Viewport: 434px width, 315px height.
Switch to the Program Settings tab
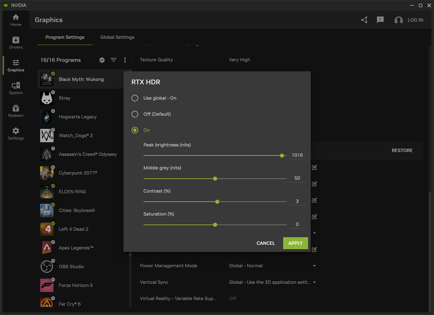click(65, 37)
